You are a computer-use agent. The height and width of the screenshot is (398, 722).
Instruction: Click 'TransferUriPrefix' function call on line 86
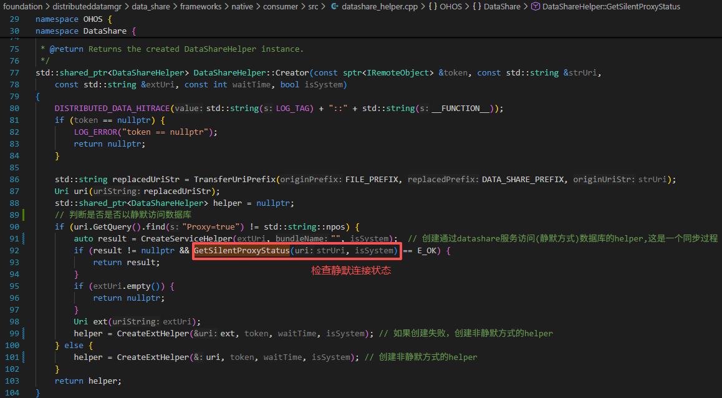pyautogui.click(x=235, y=179)
